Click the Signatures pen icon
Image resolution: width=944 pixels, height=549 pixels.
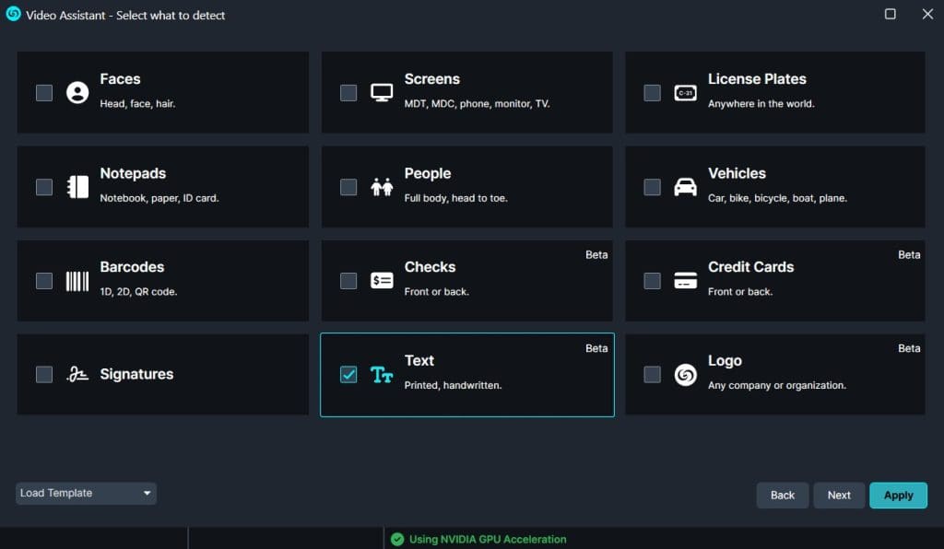coord(77,375)
